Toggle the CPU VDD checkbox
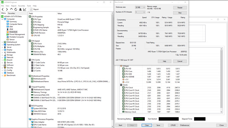 123,74
